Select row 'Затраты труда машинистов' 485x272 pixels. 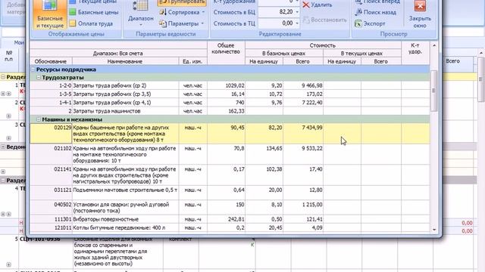point(230,111)
